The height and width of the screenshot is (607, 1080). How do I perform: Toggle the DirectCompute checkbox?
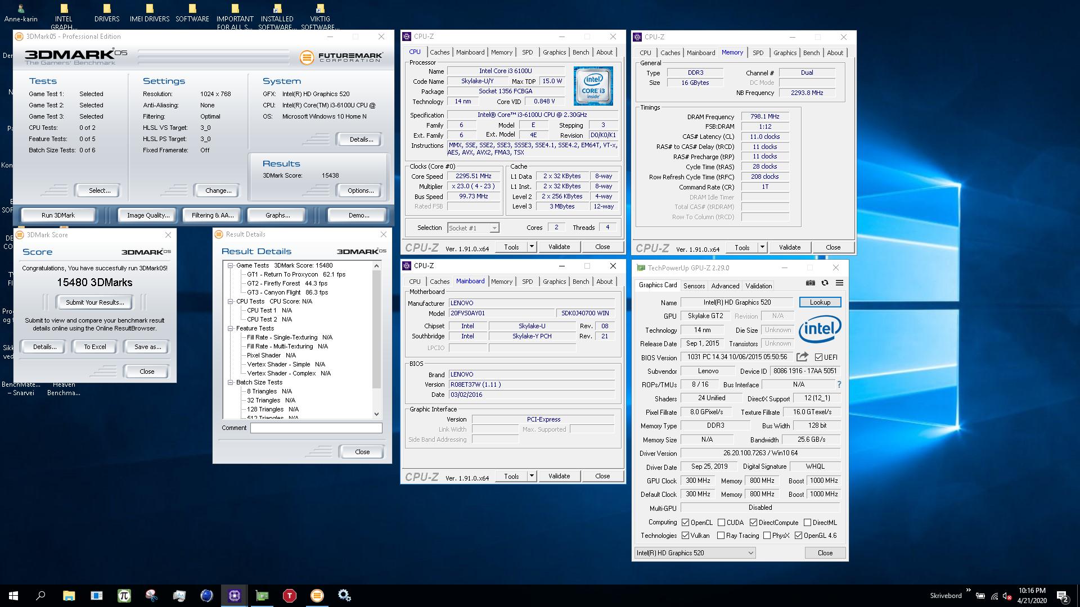tap(753, 523)
